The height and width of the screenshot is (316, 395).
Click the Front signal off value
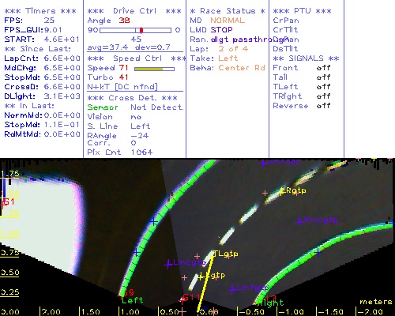pos(323,68)
